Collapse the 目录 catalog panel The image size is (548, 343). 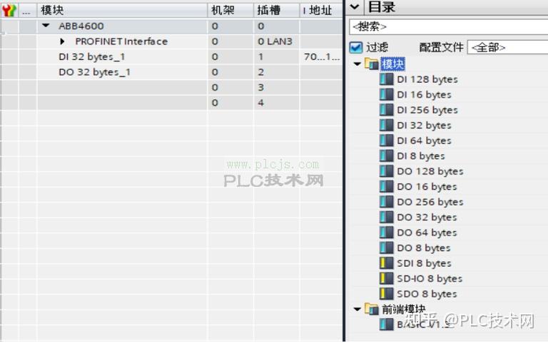(355, 6)
